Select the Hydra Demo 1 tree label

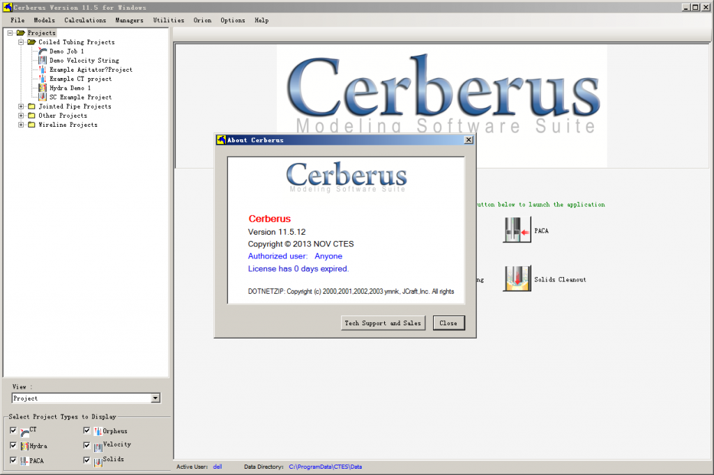point(70,88)
